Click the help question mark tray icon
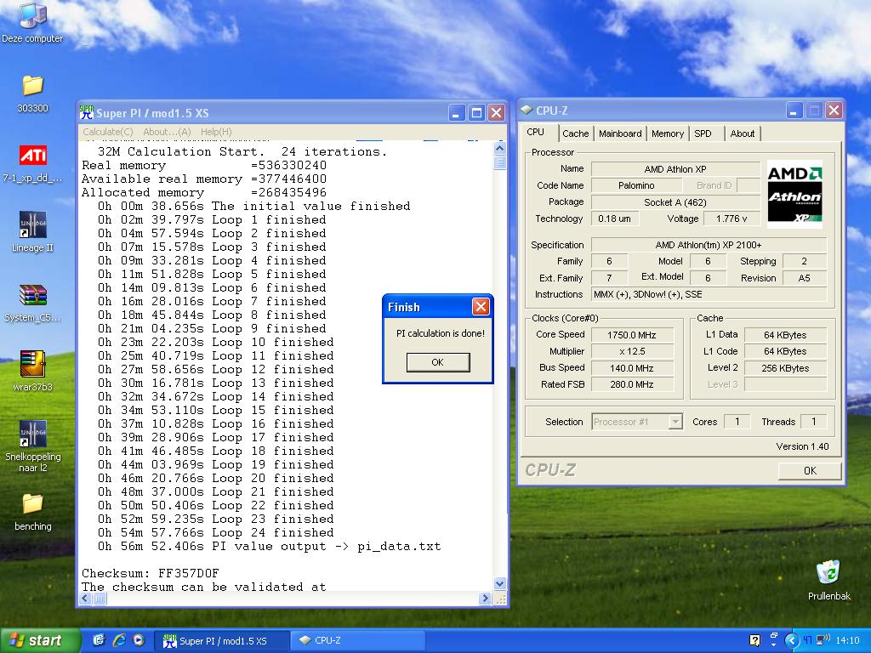Viewport: 871px width, 653px height. (x=755, y=640)
